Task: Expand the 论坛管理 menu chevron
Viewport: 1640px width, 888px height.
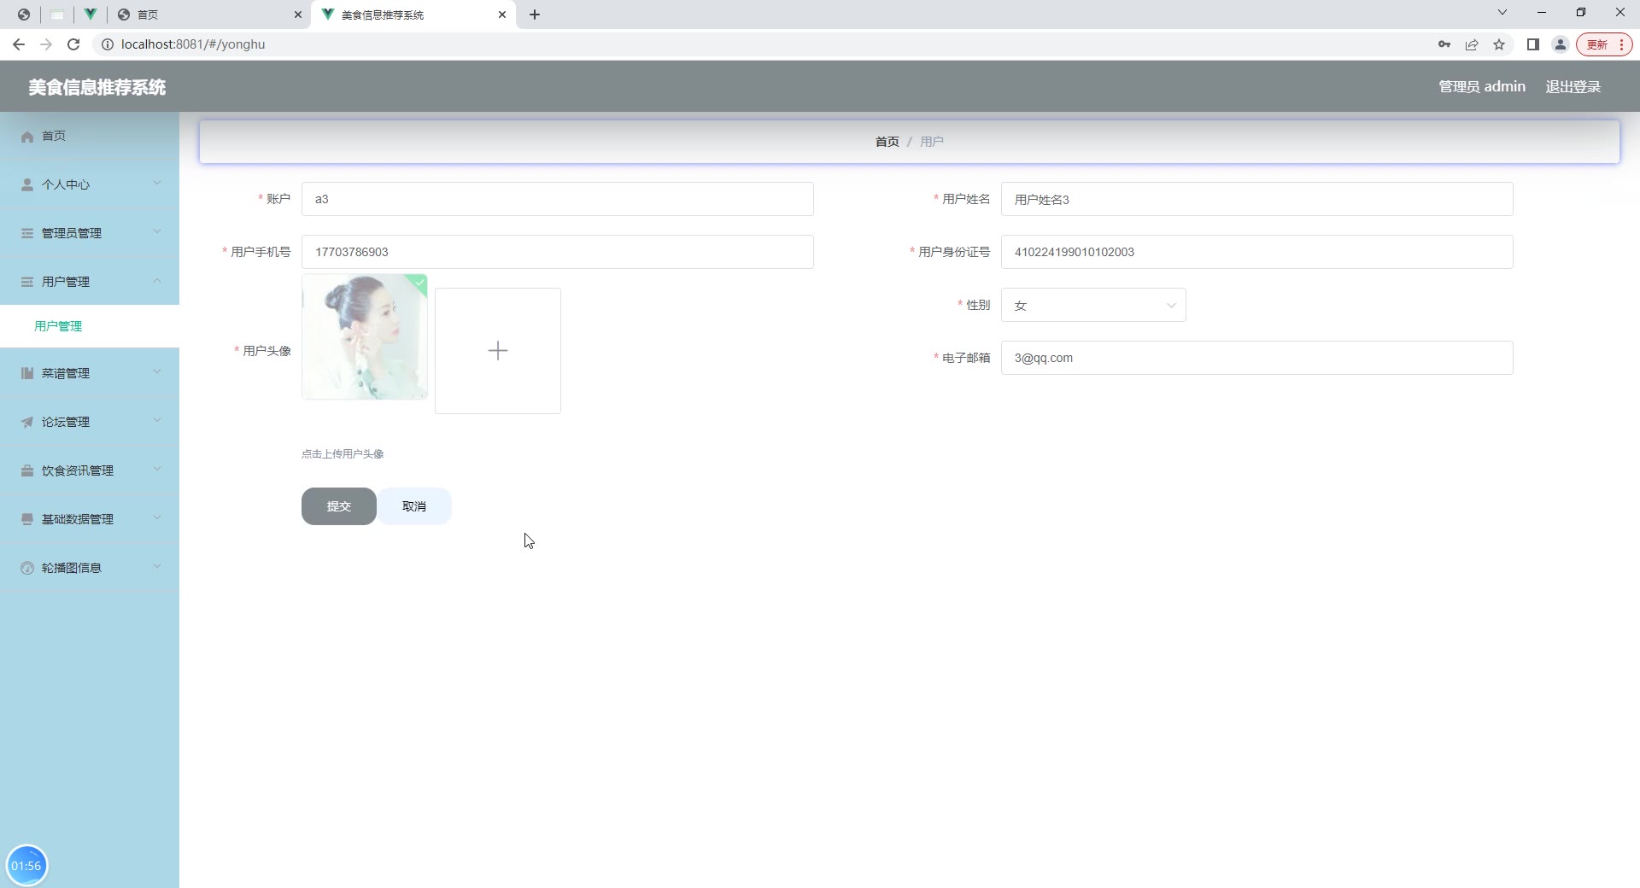Action: pyautogui.click(x=157, y=420)
